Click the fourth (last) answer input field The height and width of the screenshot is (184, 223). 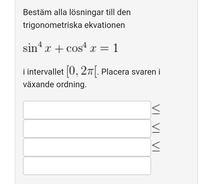tap(87, 166)
